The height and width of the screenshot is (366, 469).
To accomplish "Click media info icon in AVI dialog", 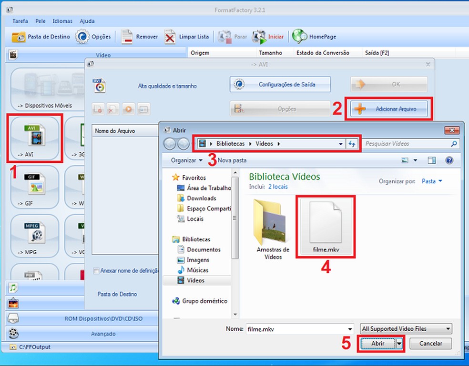I will click(143, 109).
